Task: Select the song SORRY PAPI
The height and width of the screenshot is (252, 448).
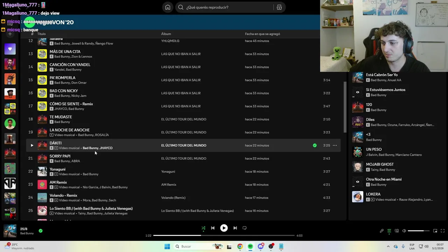Action: click(x=60, y=156)
